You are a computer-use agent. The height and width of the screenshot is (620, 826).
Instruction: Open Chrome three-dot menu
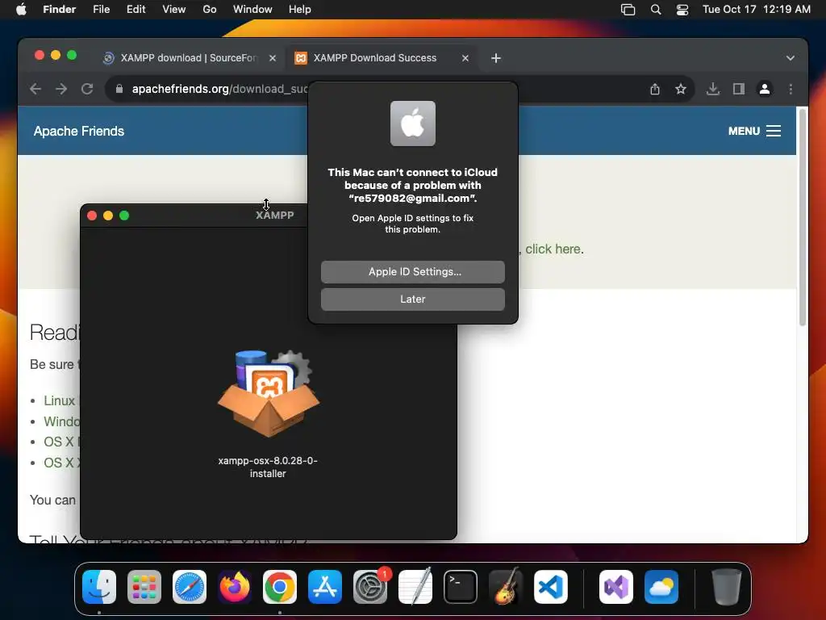point(791,89)
